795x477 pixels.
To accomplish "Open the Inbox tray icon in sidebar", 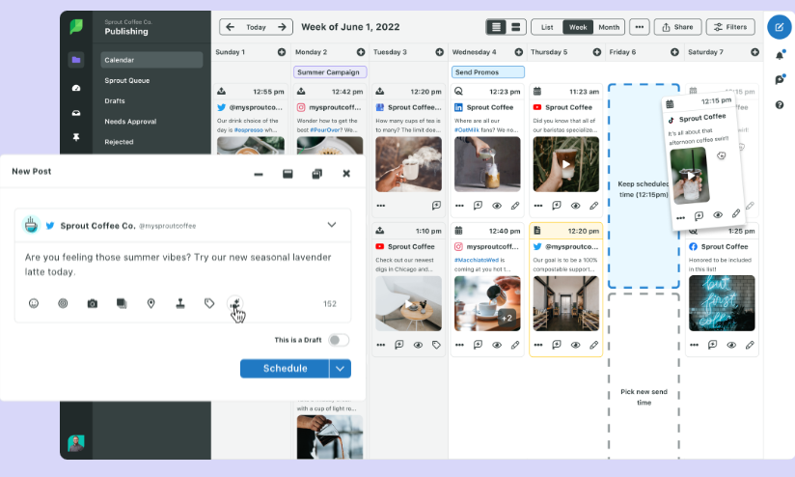I will tap(76, 113).
